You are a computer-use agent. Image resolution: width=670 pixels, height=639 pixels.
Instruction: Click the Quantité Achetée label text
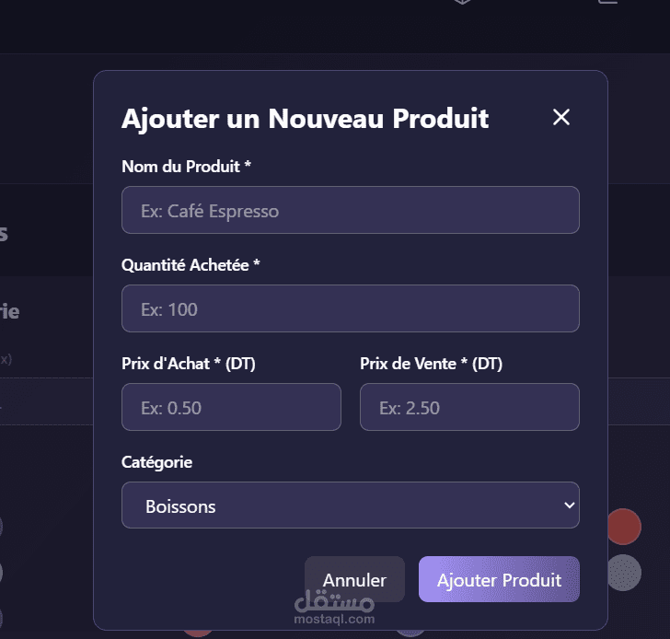[x=191, y=265]
